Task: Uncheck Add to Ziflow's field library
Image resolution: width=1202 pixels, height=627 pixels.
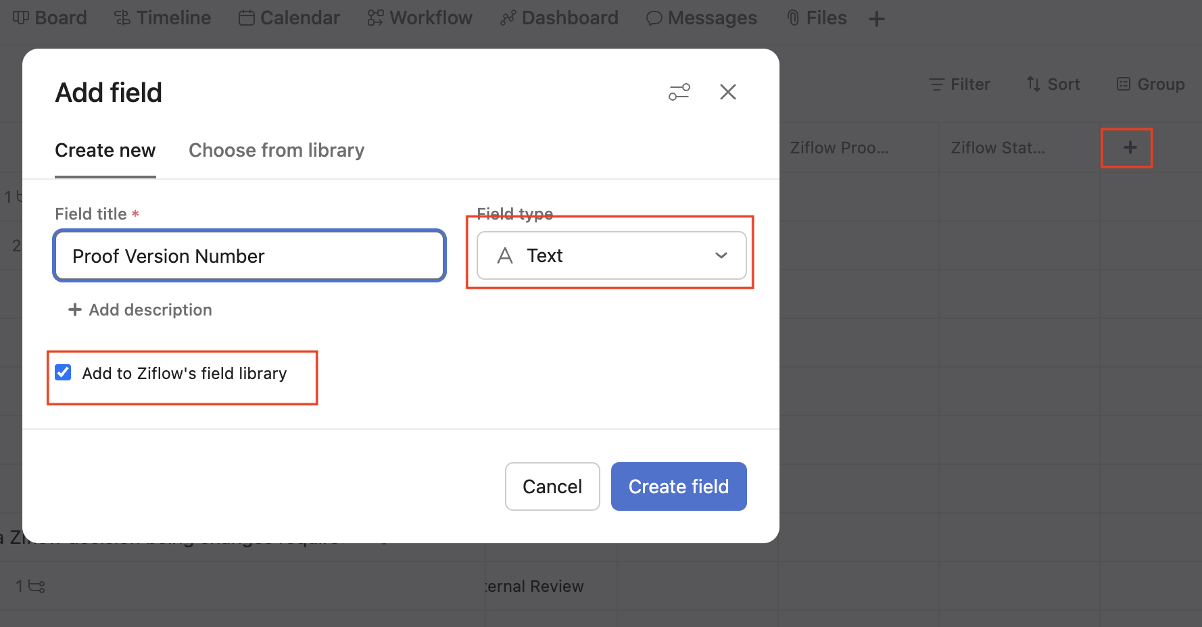Action: pyautogui.click(x=63, y=372)
